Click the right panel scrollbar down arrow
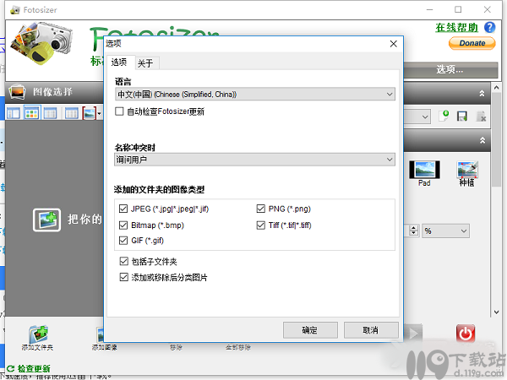This screenshot has height=380, width=507. coord(497,312)
